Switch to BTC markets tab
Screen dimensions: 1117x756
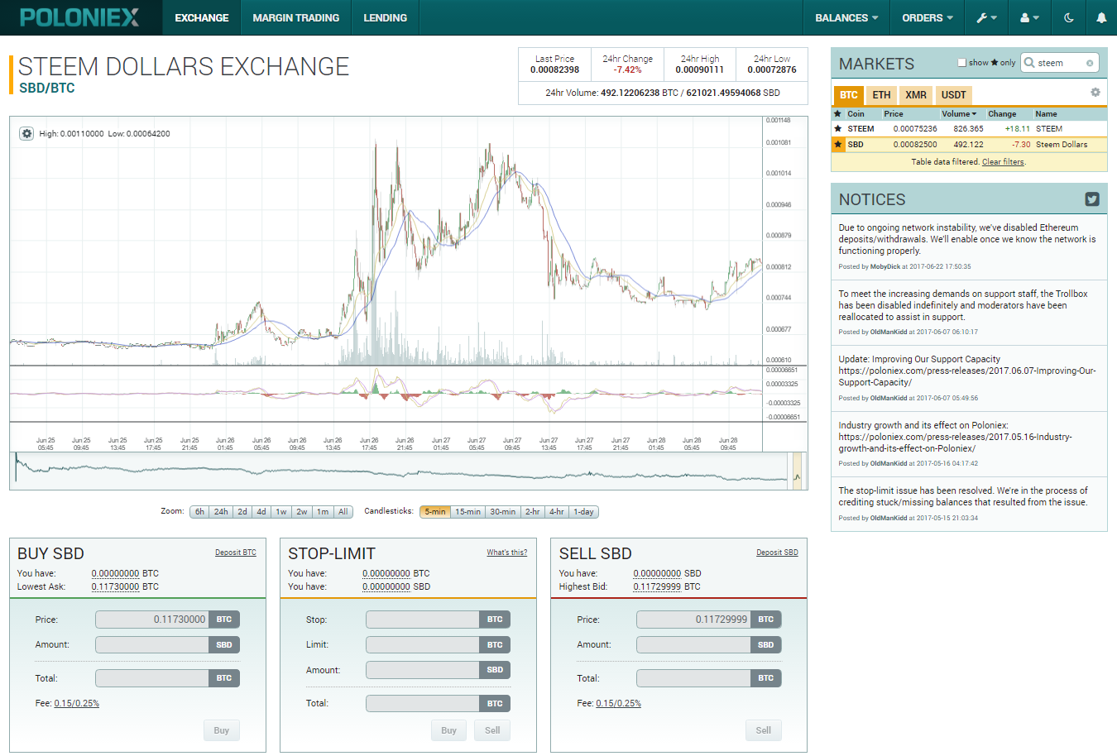point(849,94)
